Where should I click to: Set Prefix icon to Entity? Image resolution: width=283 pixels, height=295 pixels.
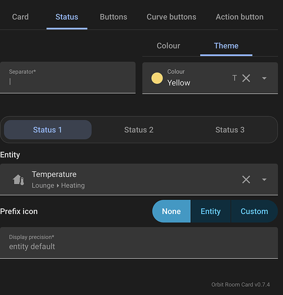tap(210, 211)
